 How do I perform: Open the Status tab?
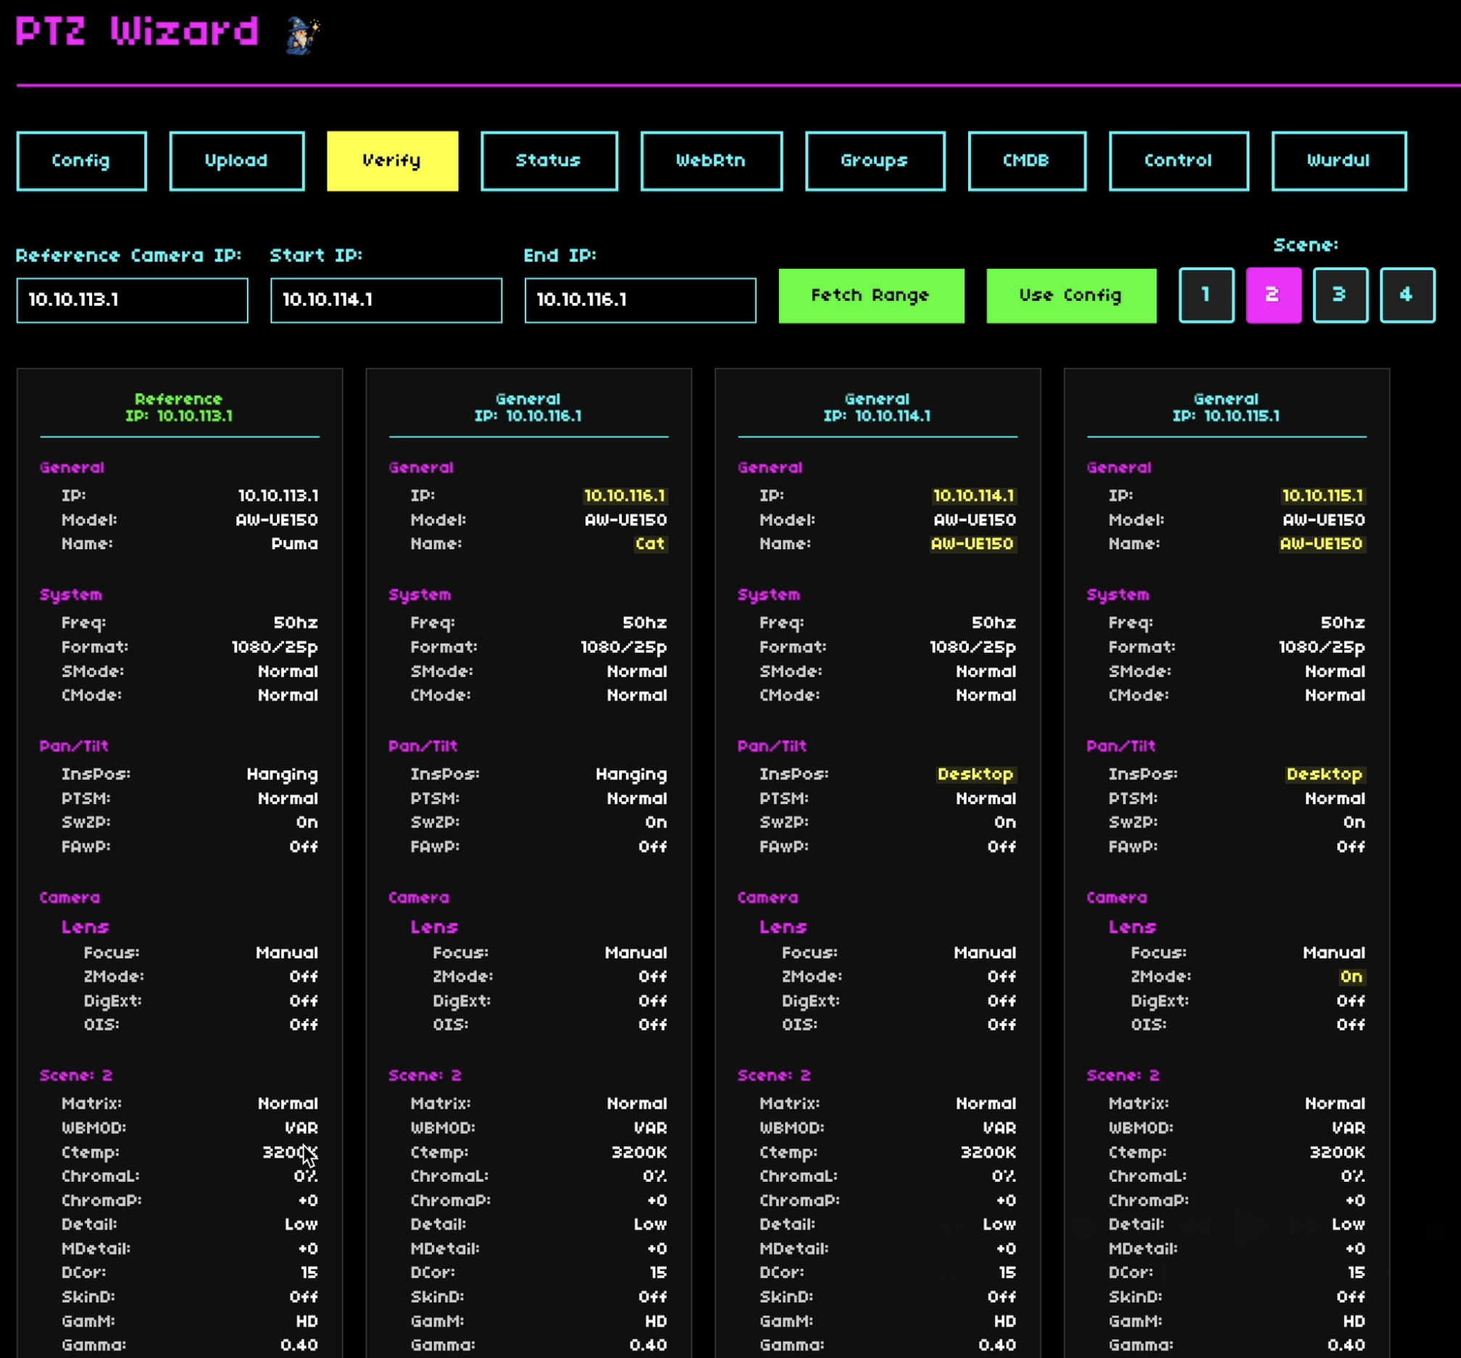pyautogui.click(x=549, y=161)
